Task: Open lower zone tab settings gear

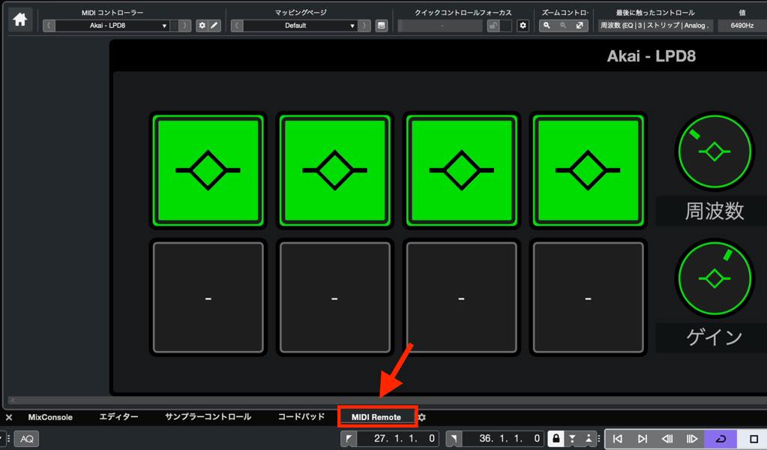Action: [x=421, y=417]
